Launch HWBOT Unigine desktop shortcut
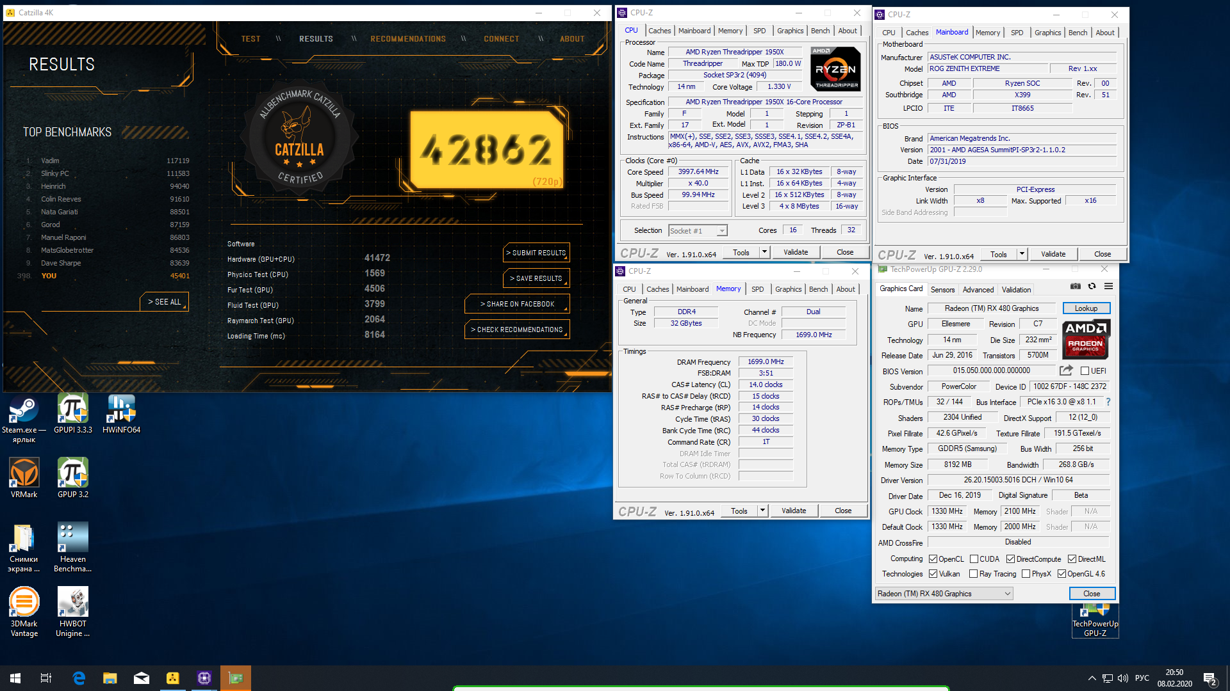1230x691 pixels. [73, 612]
